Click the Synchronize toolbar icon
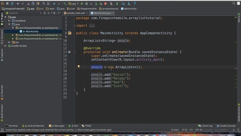241x136 pixels. click(x=12, y=3)
